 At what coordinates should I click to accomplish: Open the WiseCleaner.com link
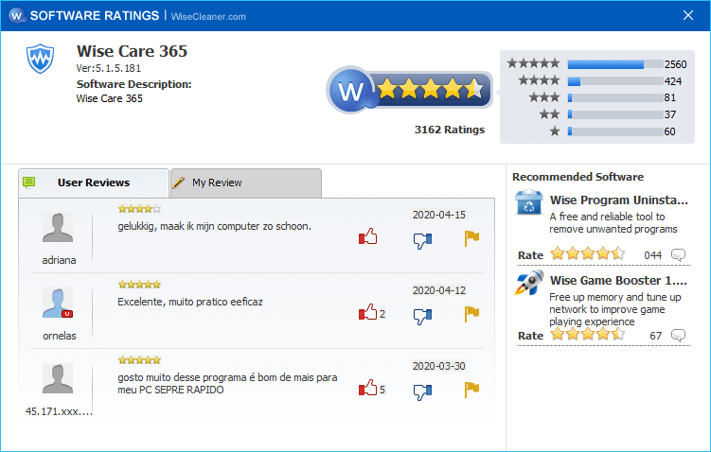pyautogui.click(x=208, y=17)
